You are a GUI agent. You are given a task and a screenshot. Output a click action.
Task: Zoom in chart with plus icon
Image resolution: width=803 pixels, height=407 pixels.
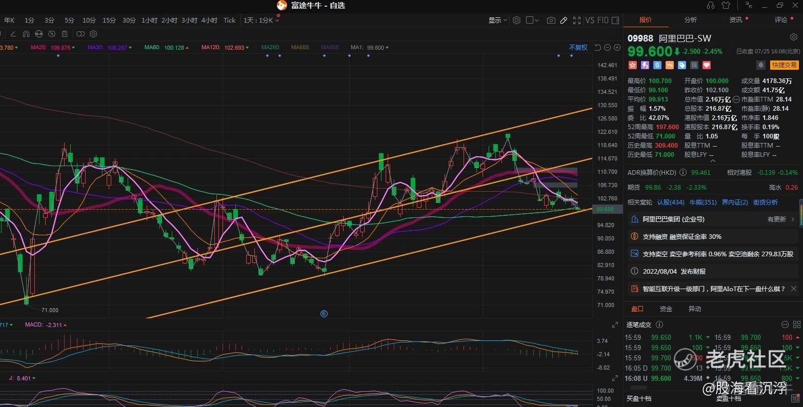[617, 47]
